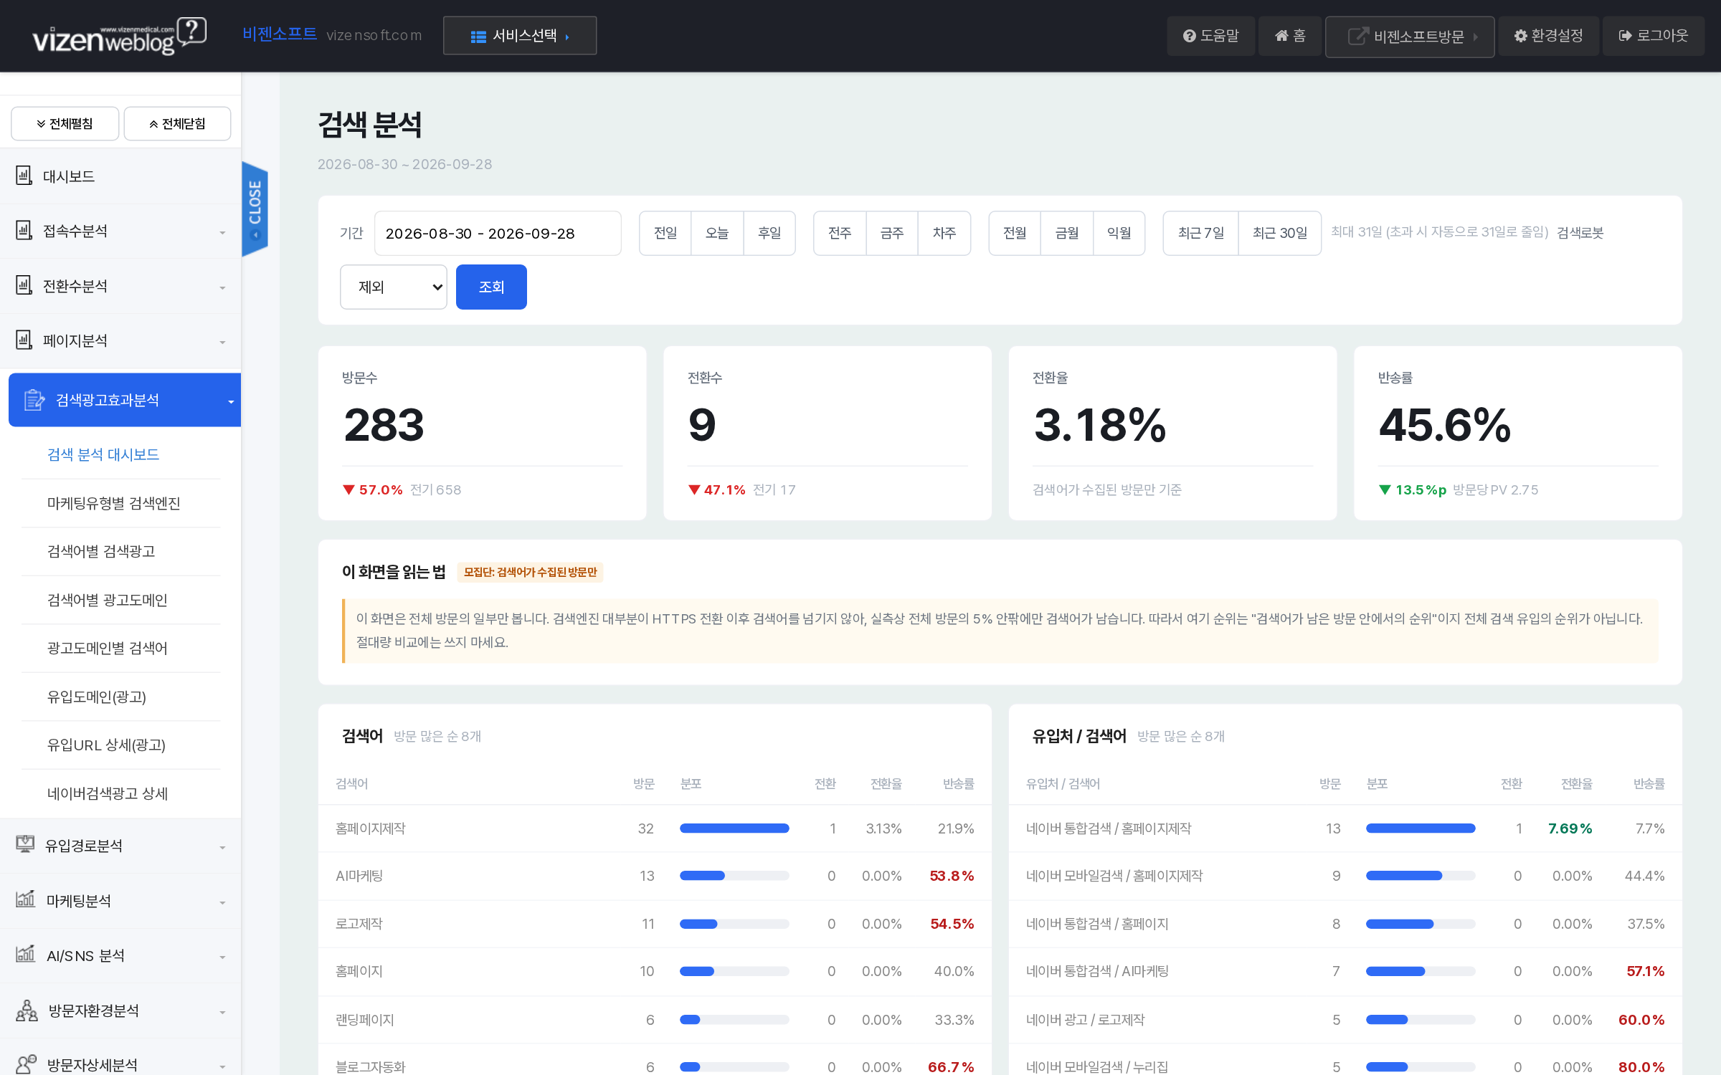
Task: Click the 홈 house icon
Action: point(1281,36)
